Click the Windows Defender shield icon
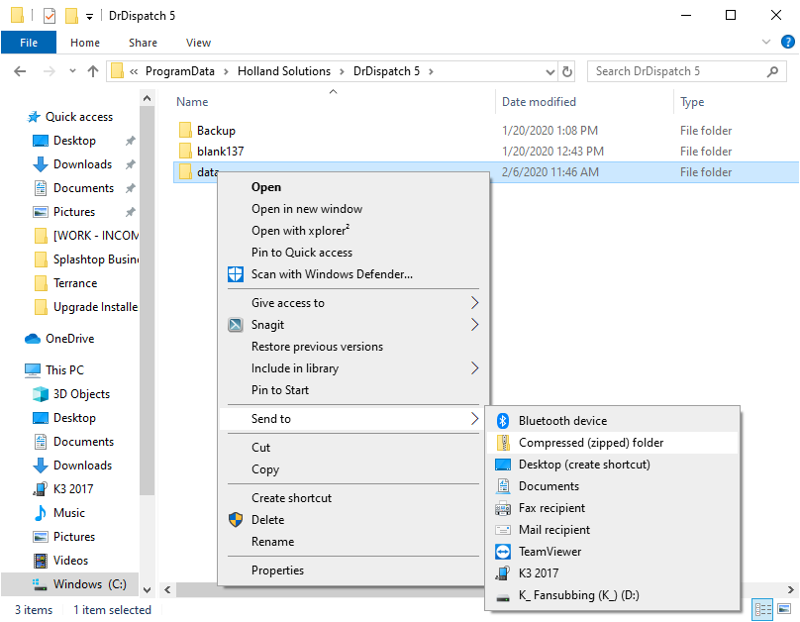The width and height of the screenshot is (800, 622). pyautogui.click(x=236, y=274)
